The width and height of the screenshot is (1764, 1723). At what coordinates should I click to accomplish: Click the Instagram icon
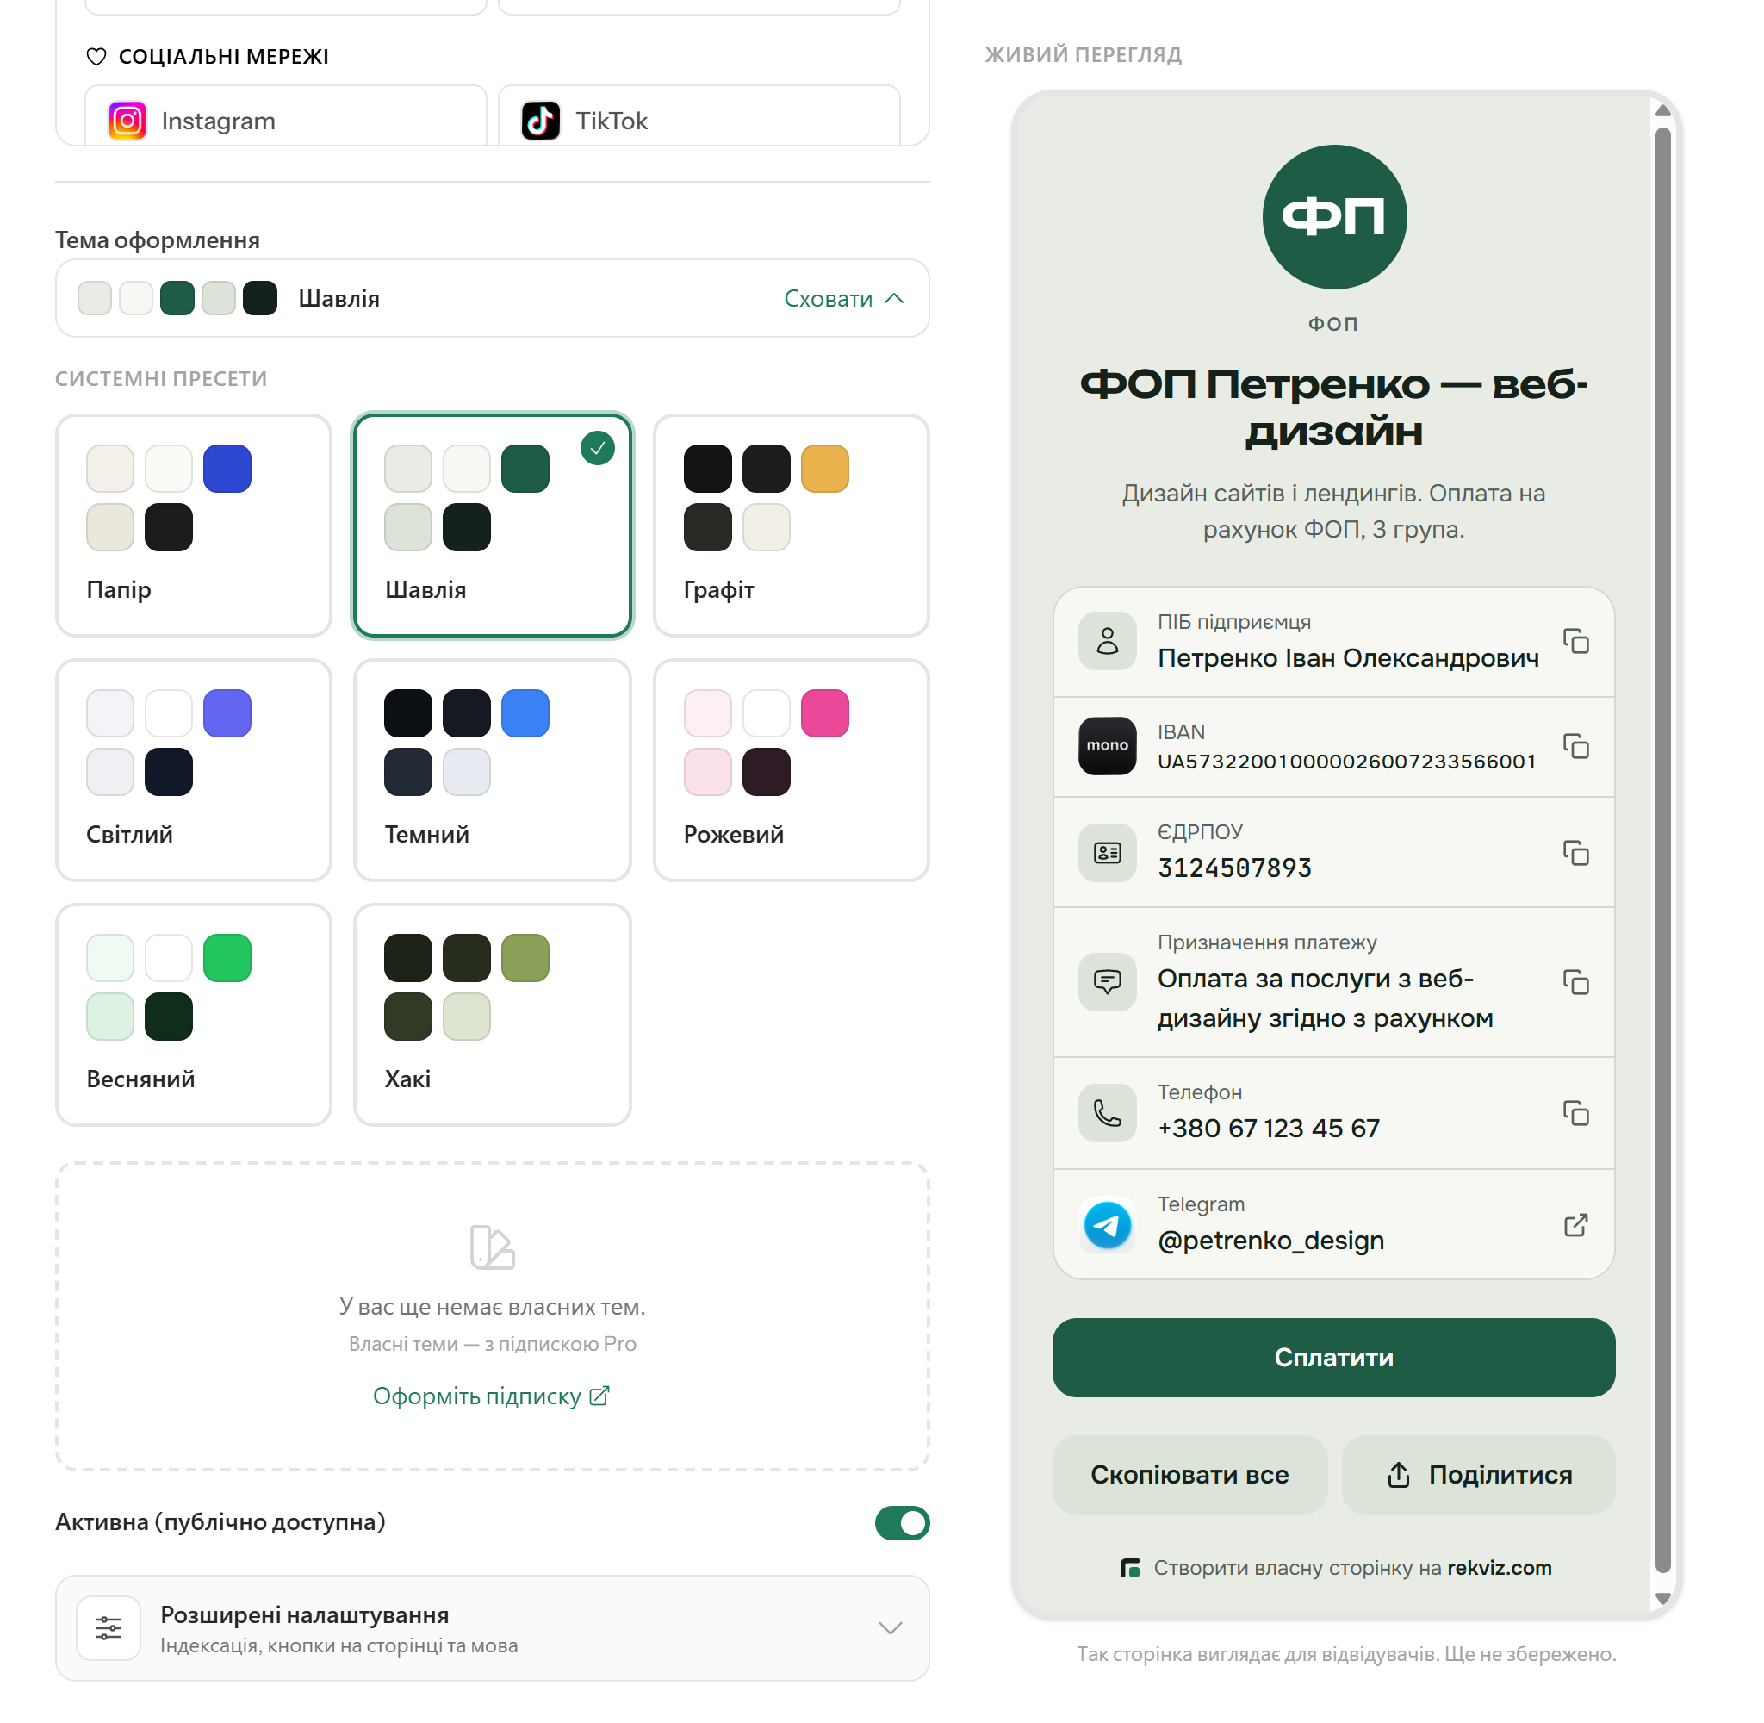[127, 121]
